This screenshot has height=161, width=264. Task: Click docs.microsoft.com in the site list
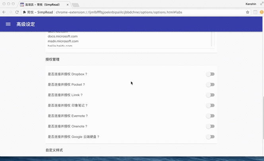(x=63, y=36)
